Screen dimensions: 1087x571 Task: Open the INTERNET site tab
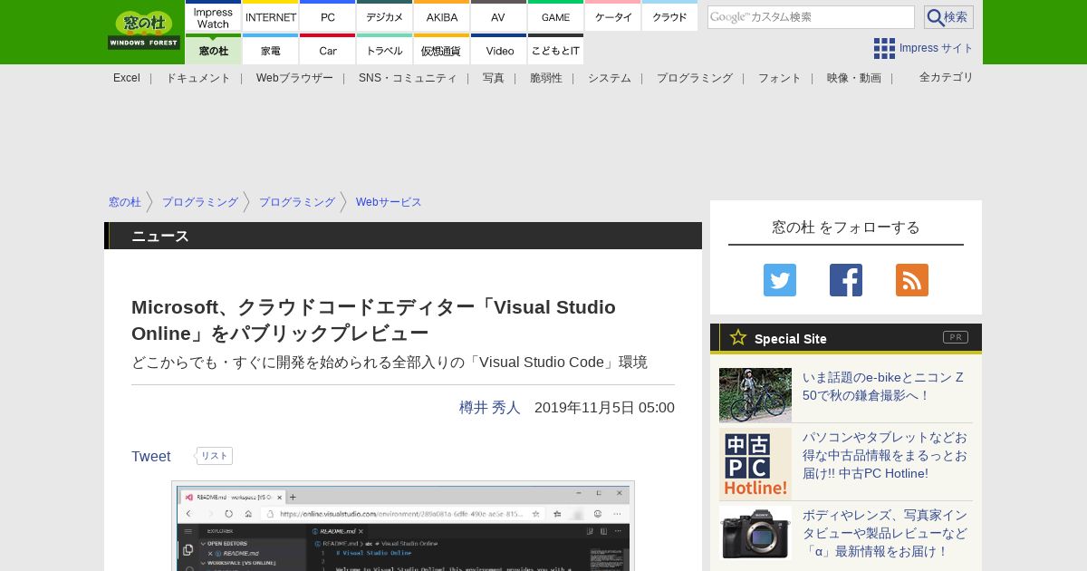[x=271, y=17]
